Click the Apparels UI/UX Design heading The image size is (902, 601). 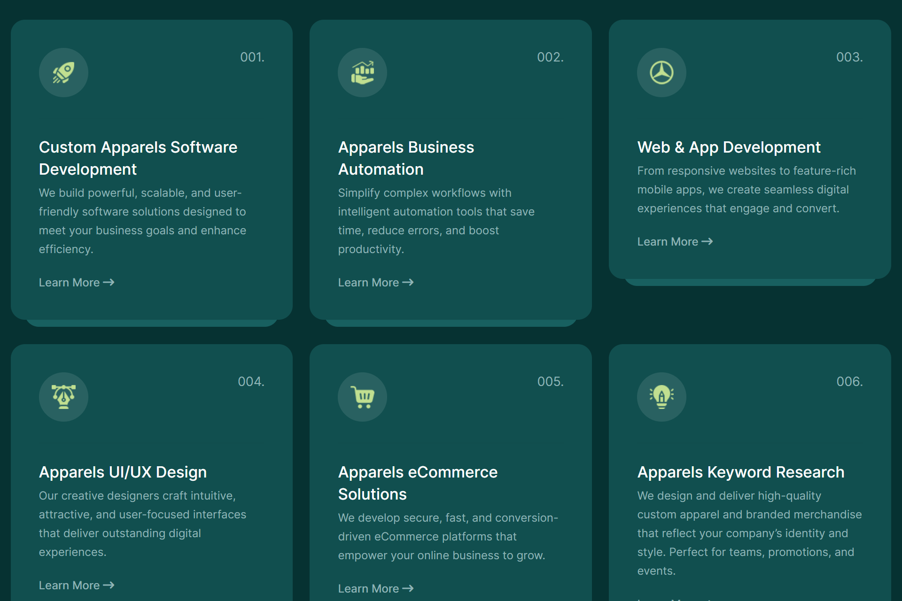point(123,472)
